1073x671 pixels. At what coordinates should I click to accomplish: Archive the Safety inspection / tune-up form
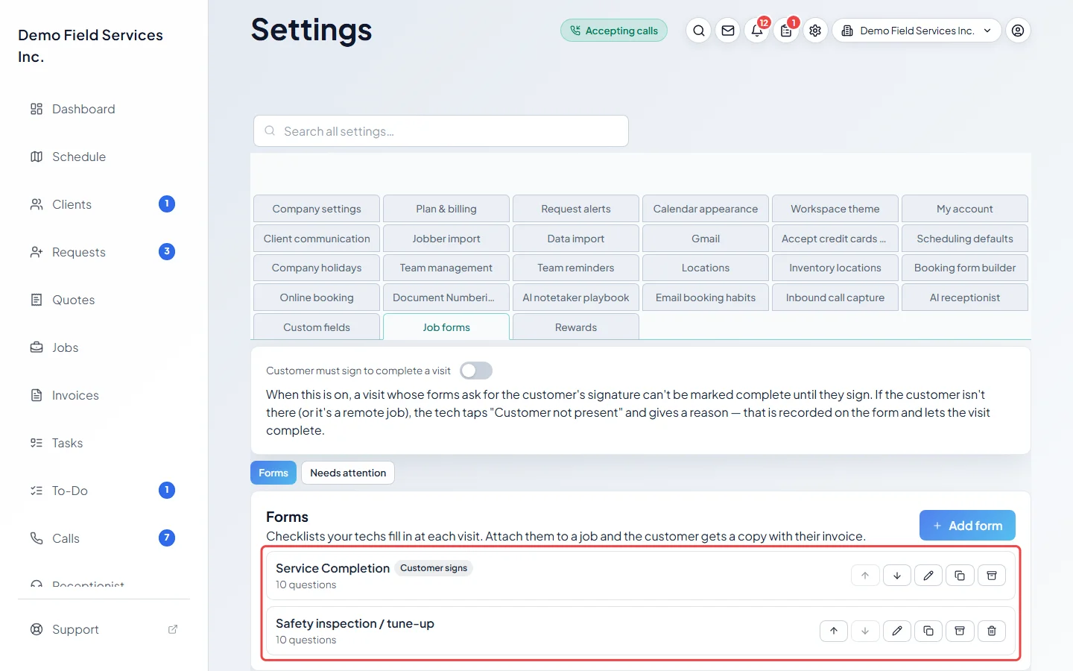tap(960, 631)
